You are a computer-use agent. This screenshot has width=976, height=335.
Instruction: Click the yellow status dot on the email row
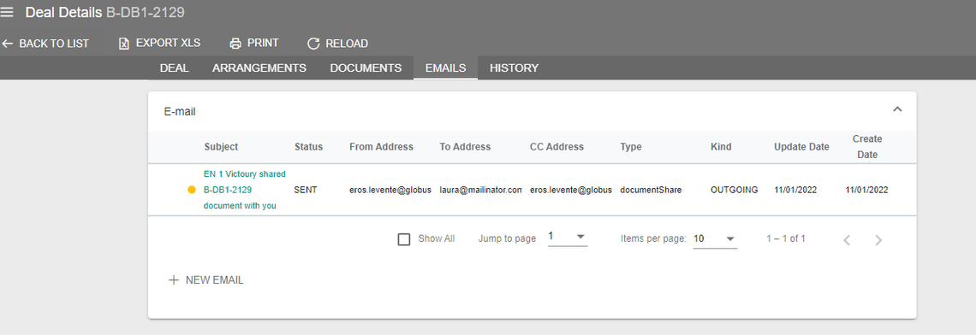pos(192,190)
